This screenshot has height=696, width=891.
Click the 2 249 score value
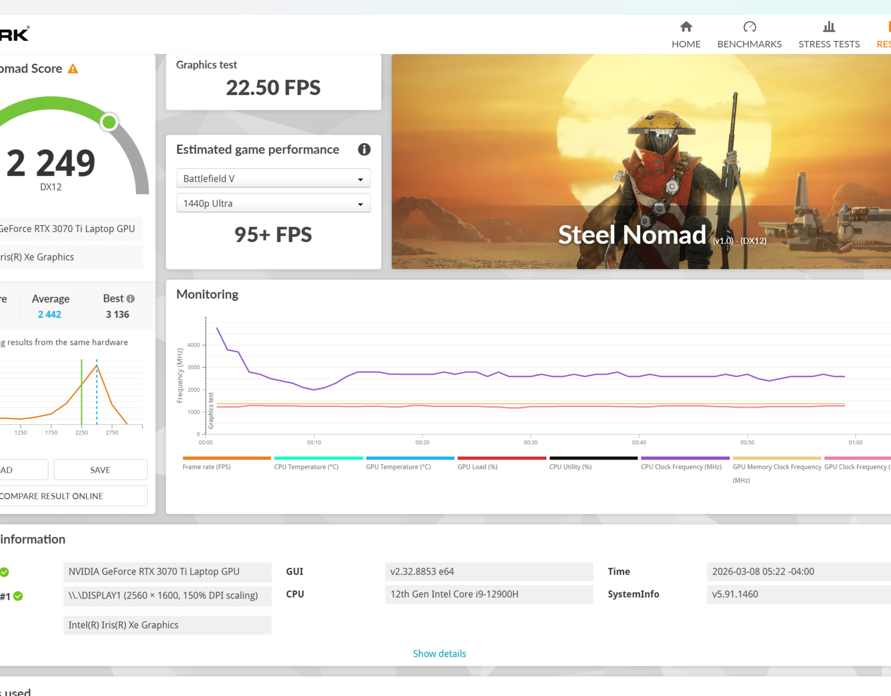click(51, 163)
